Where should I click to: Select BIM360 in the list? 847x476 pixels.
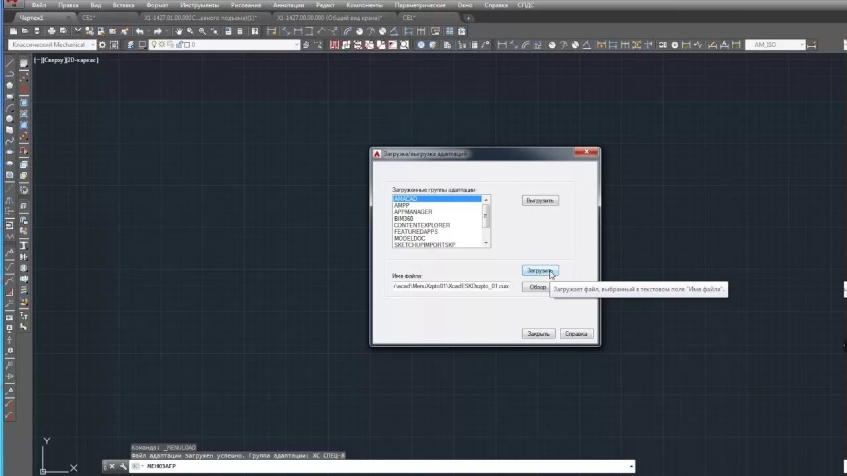click(x=437, y=219)
